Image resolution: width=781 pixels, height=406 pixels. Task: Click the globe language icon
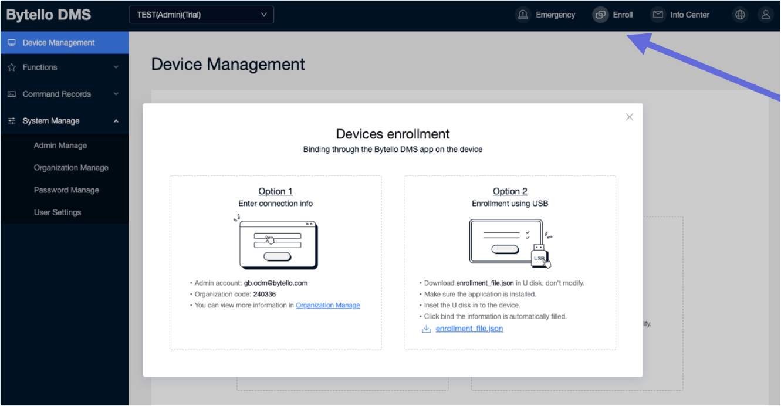click(740, 15)
